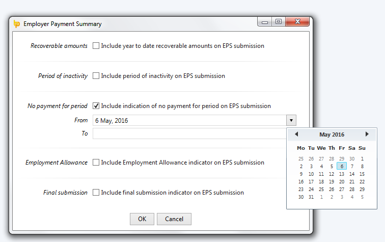The image size is (385, 242).
Task: Select 31 in the calendar
Action: 311,197
